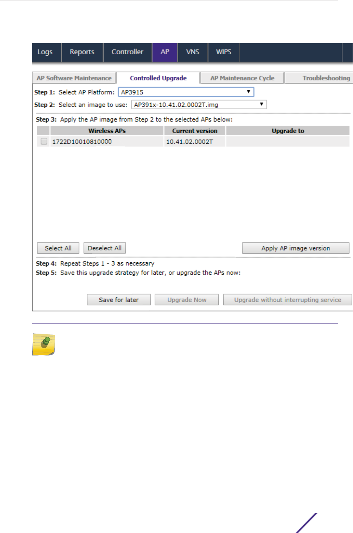Click Upgrade without interrupting service button

[288, 300]
